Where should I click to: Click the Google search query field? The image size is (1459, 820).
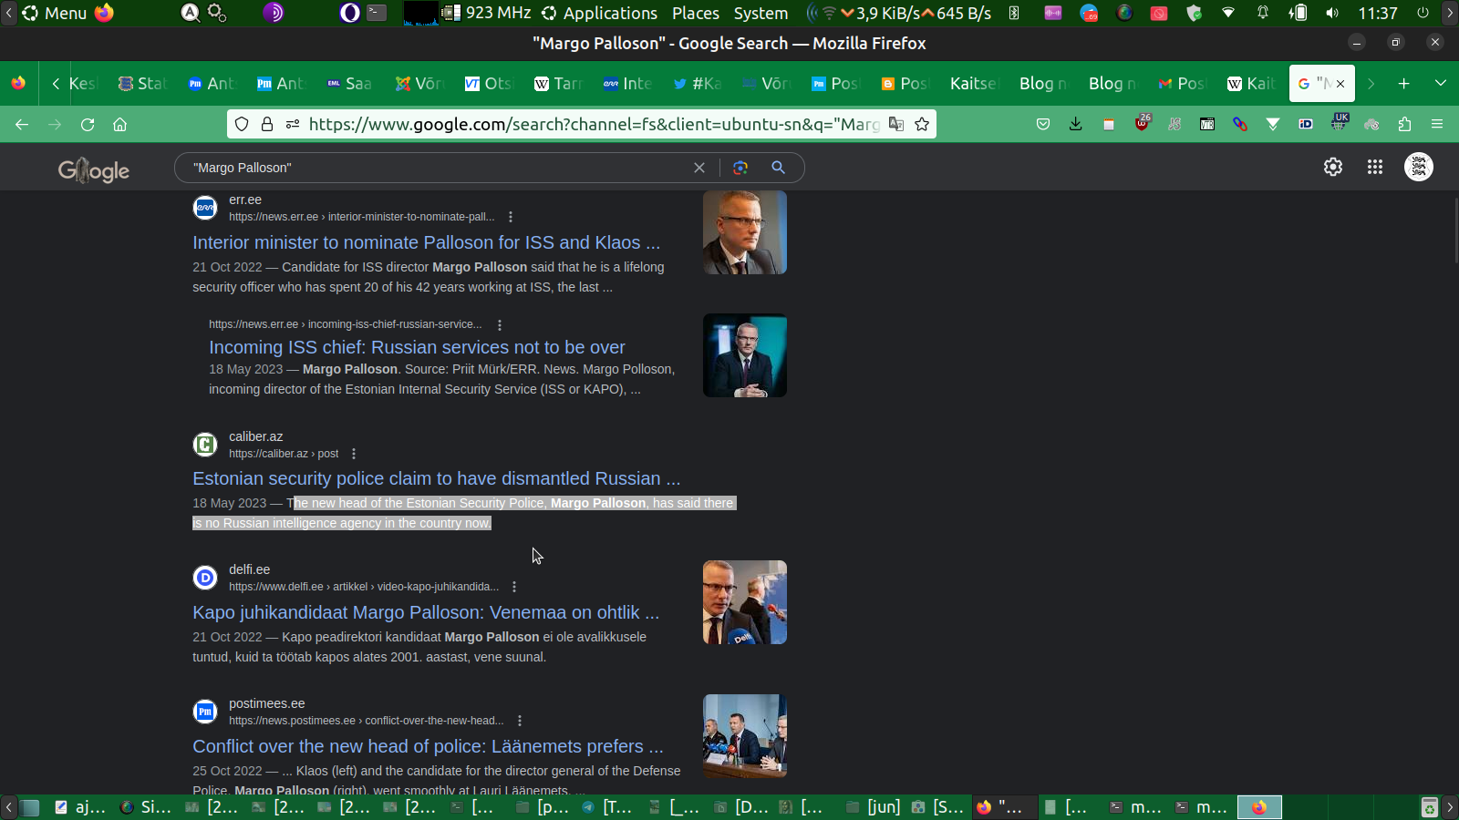click(438, 168)
